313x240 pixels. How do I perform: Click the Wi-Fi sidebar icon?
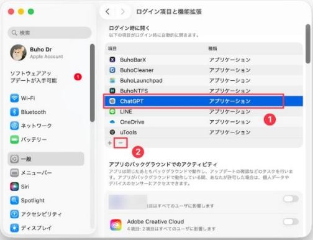[x=14, y=98]
